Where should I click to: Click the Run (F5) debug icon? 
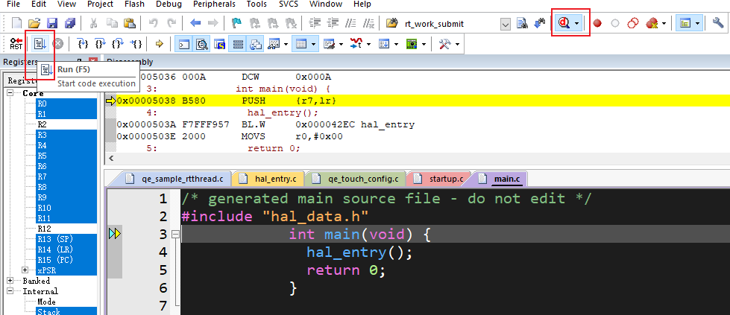pos(40,45)
